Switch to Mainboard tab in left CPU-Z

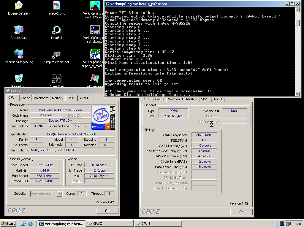pos(41,98)
